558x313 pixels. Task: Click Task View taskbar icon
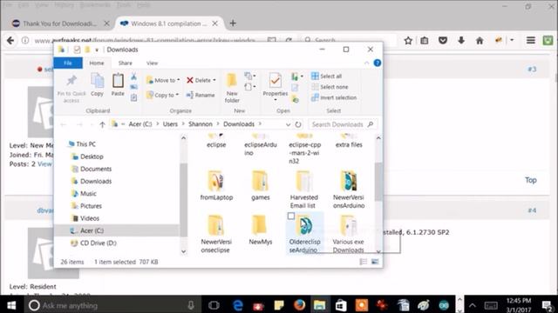[x=214, y=305]
